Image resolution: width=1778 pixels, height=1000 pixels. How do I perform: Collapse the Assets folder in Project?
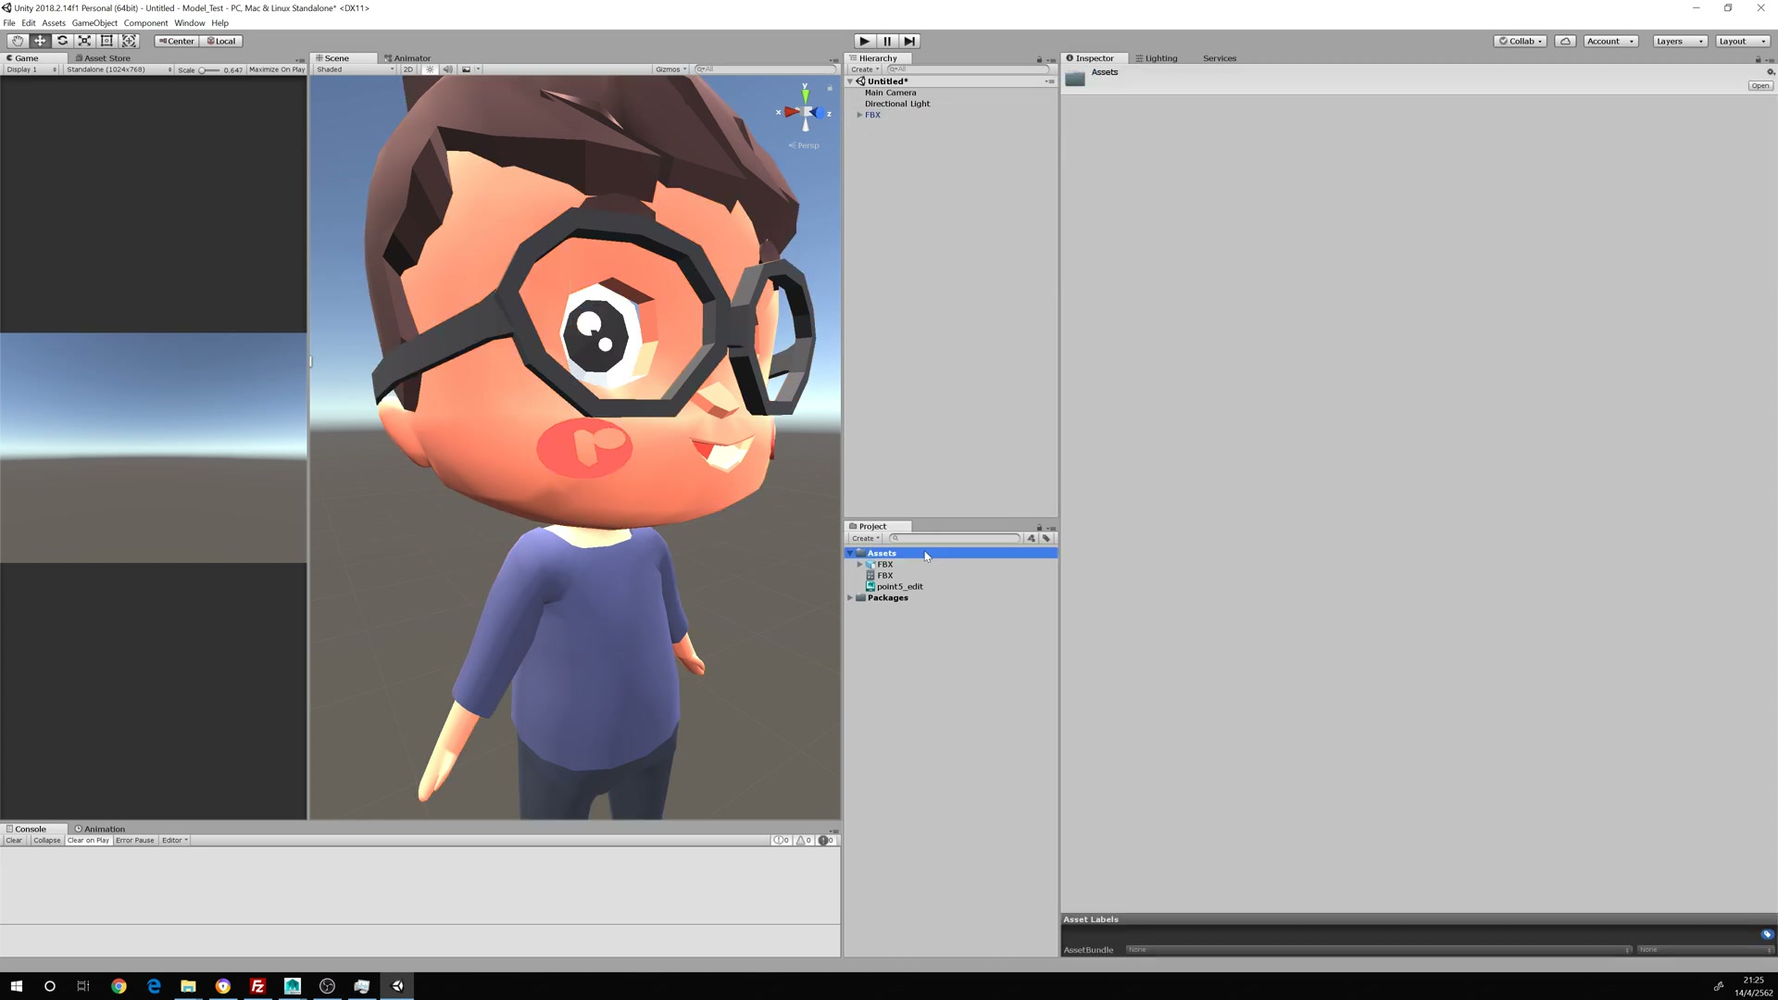click(x=850, y=553)
